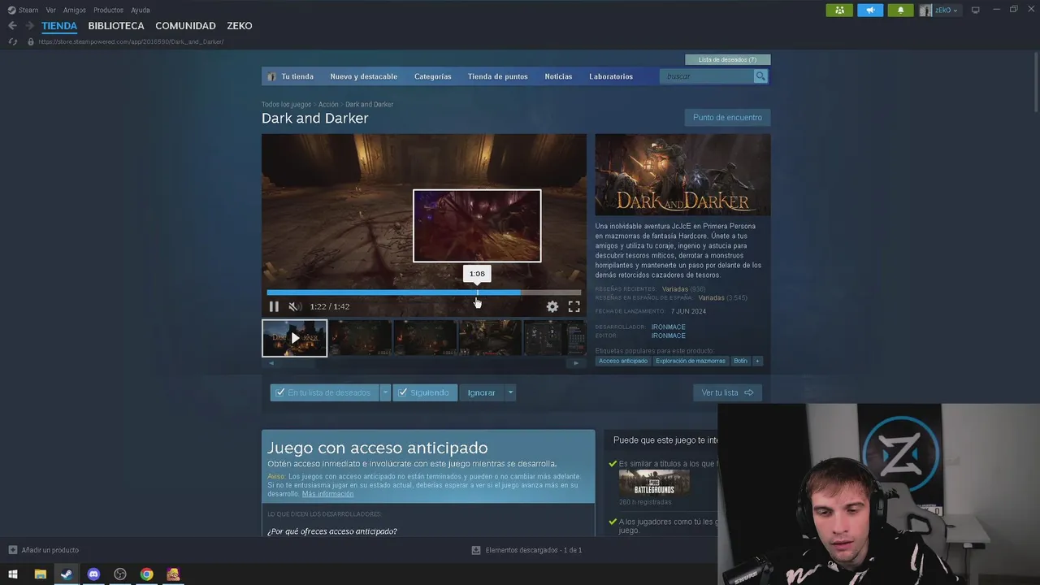Open Laboratorios in store navigation

[x=611, y=76]
